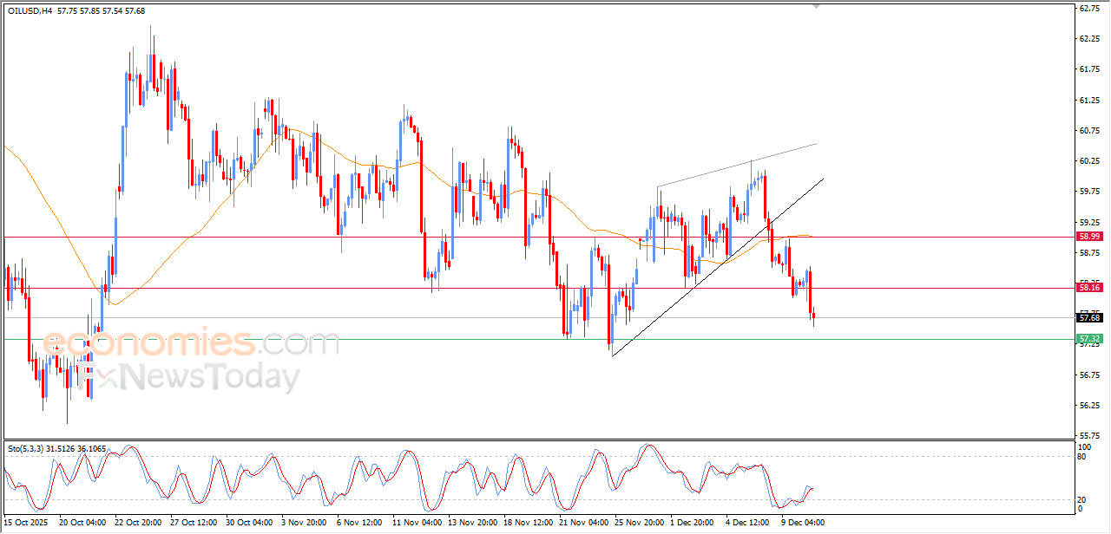Click the 60.25 value on price axis
The height and width of the screenshot is (534, 1111).
tap(1088, 161)
